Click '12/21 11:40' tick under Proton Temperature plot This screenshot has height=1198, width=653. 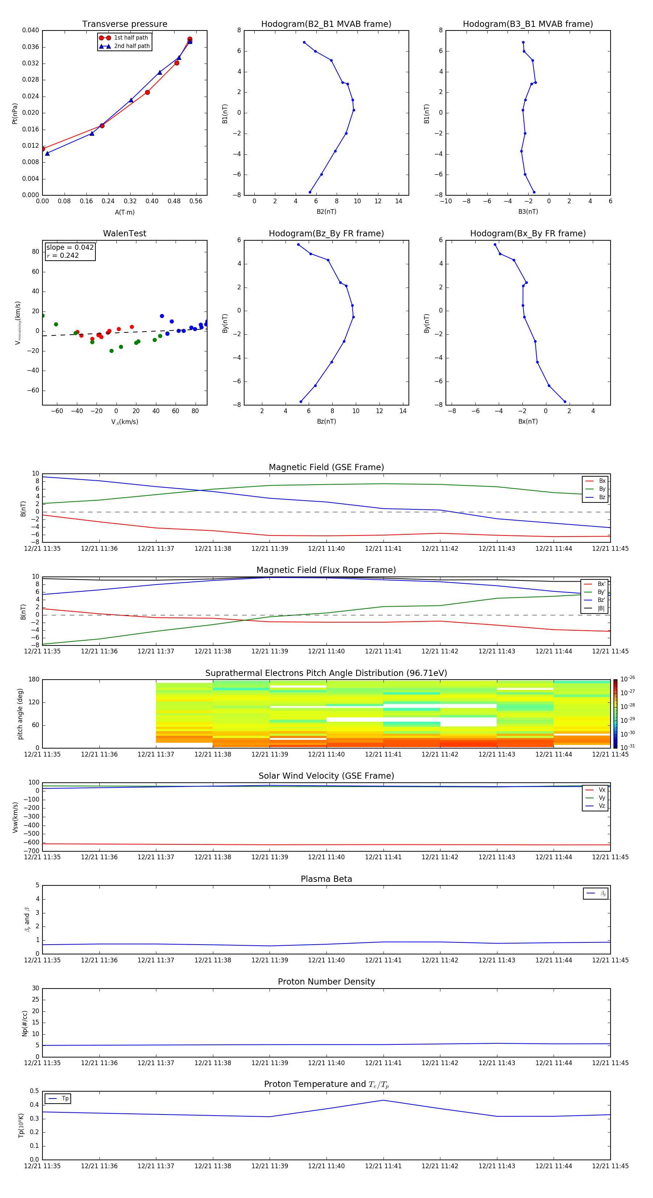coord(326,1166)
